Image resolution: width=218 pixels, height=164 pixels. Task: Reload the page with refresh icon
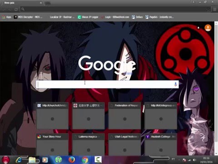point(16,9)
